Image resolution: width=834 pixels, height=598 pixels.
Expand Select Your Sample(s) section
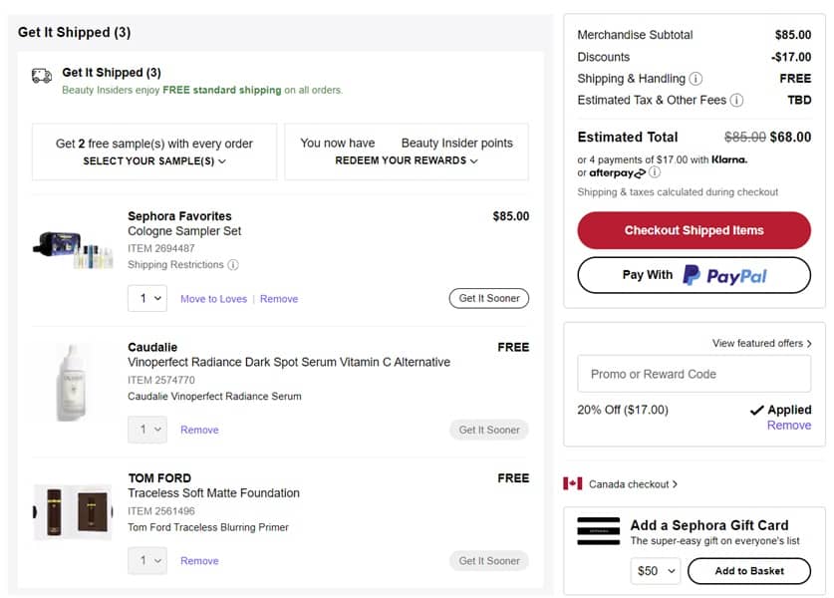[x=154, y=160]
